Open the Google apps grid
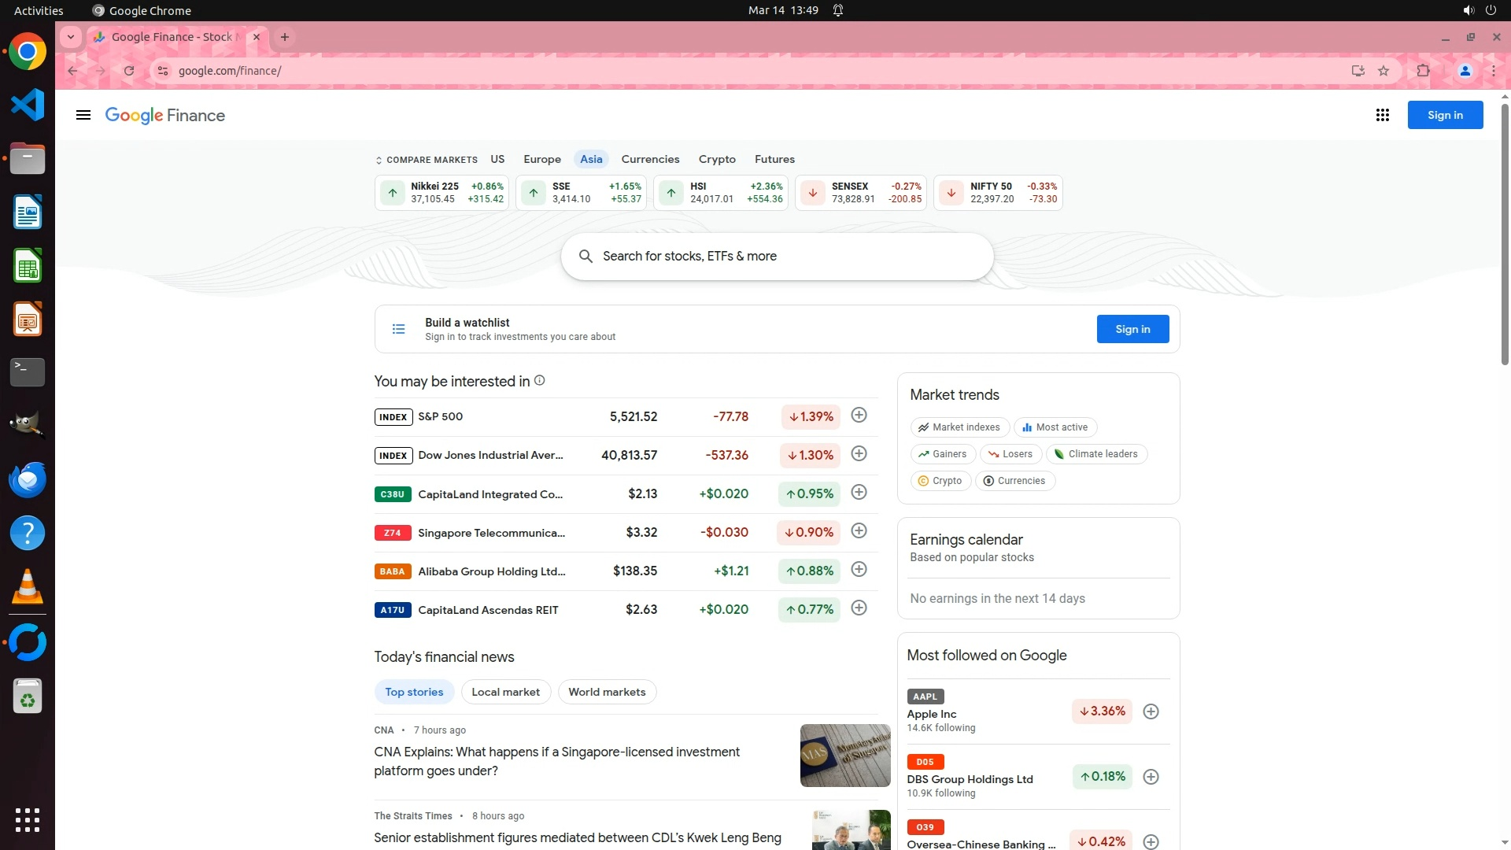1511x850 pixels. pos(1382,115)
